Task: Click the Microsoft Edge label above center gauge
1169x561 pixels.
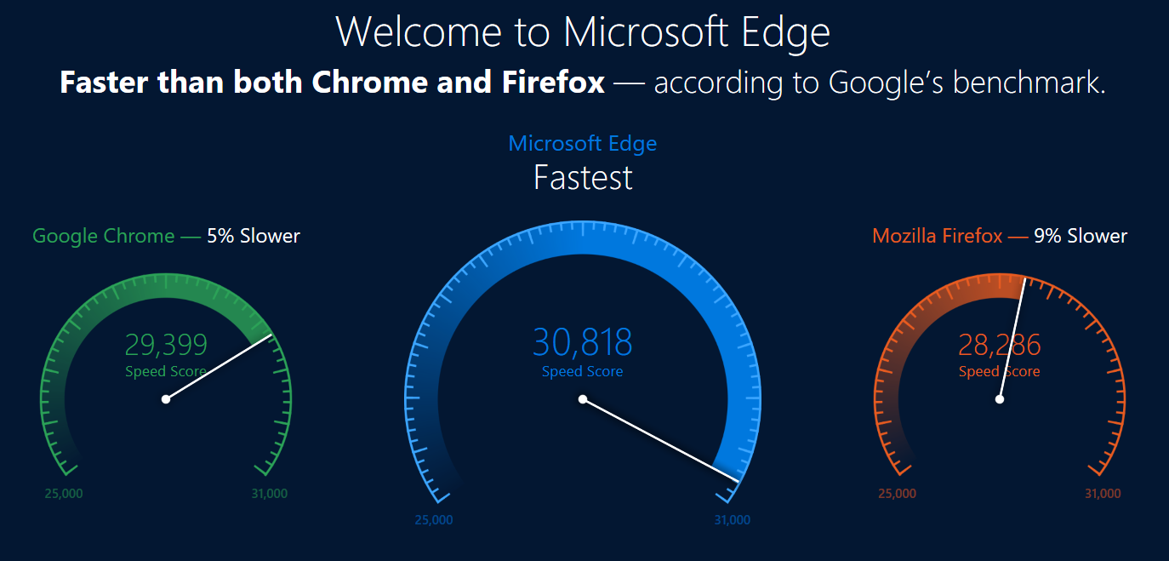Action: pyautogui.click(x=583, y=144)
